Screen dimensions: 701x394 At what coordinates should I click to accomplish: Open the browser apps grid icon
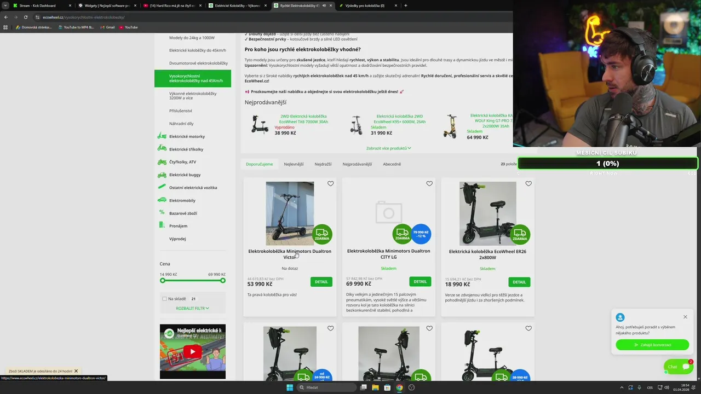coord(6,27)
